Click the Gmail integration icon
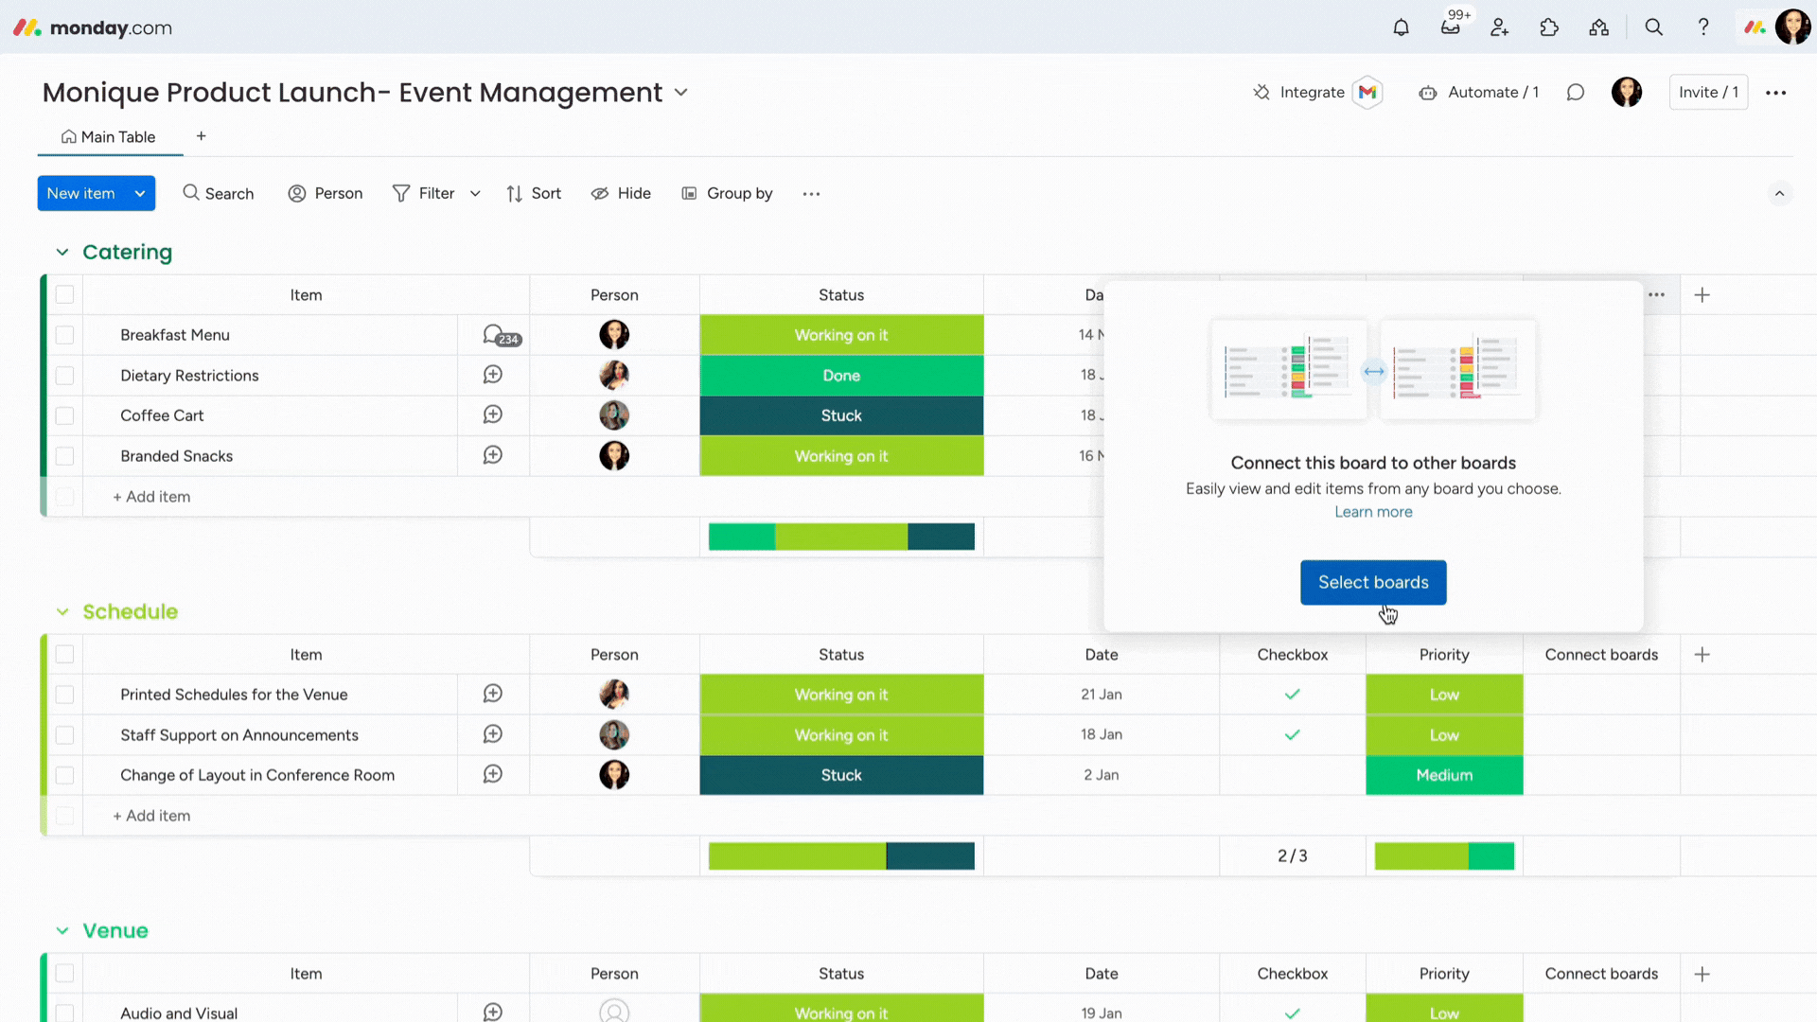This screenshot has width=1817, height=1022. click(x=1367, y=92)
